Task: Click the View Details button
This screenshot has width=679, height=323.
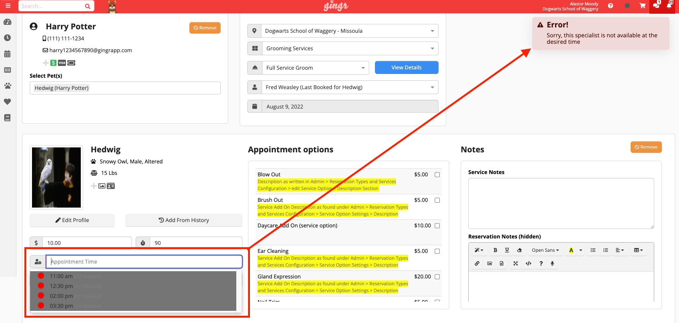Action: point(407,67)
